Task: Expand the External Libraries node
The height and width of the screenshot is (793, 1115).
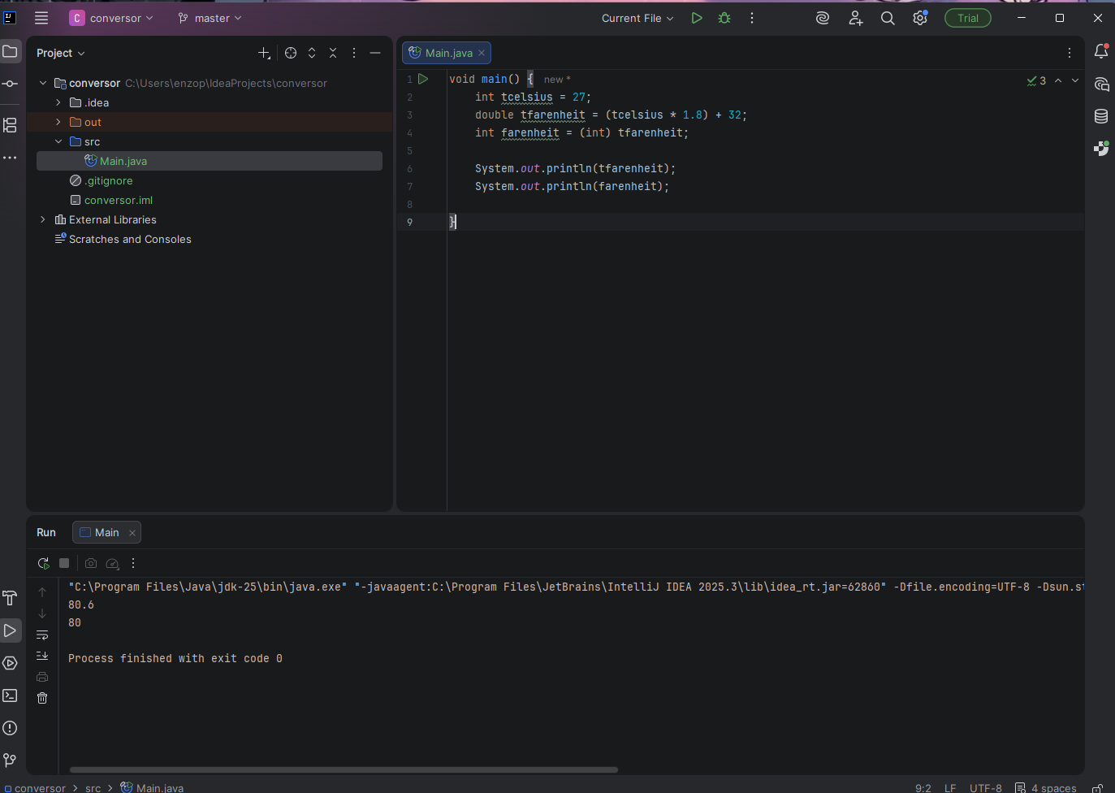Action: click(43, 219)
